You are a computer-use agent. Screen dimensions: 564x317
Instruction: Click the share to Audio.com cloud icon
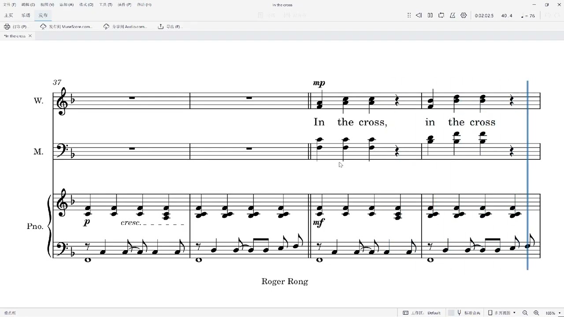(x=106, y=26)
